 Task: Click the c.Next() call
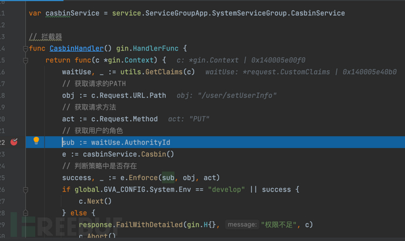(x=95, y=201)
